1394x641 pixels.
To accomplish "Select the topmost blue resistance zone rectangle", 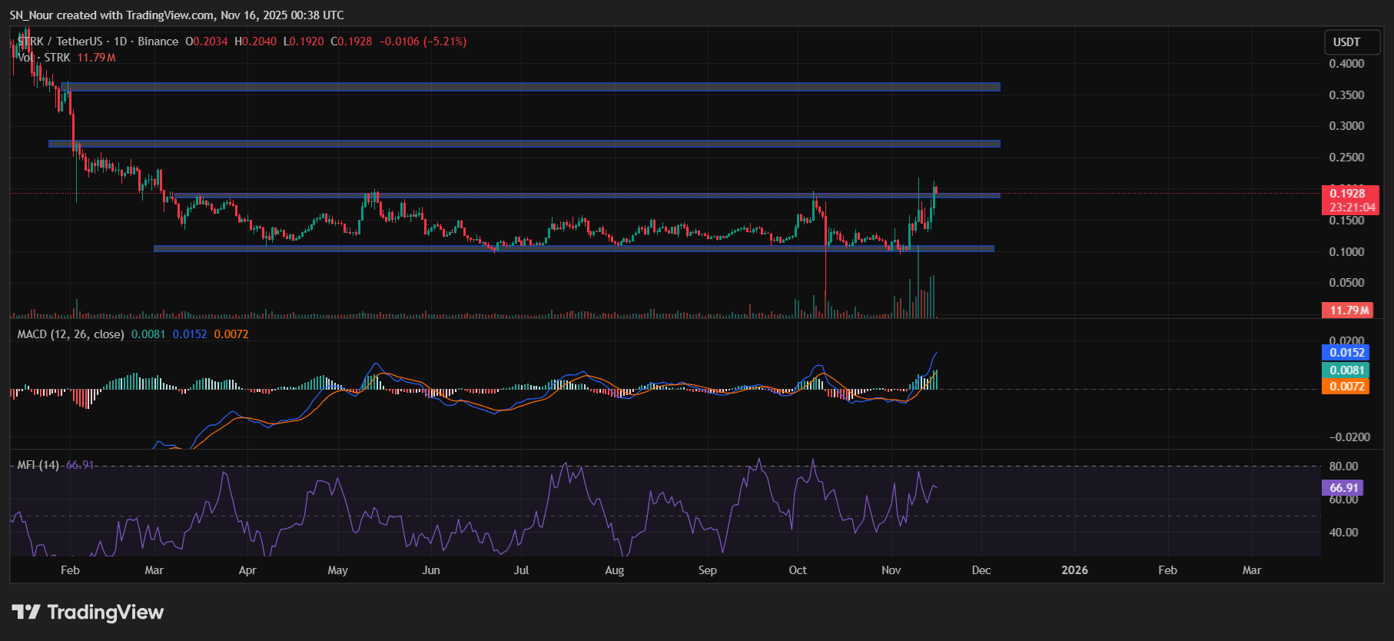I will 530,87.
